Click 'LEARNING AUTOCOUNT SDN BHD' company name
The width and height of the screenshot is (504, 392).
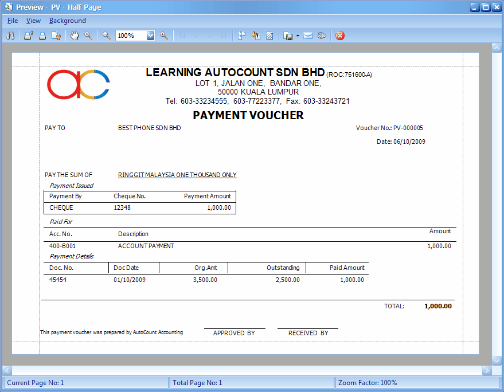235,72
